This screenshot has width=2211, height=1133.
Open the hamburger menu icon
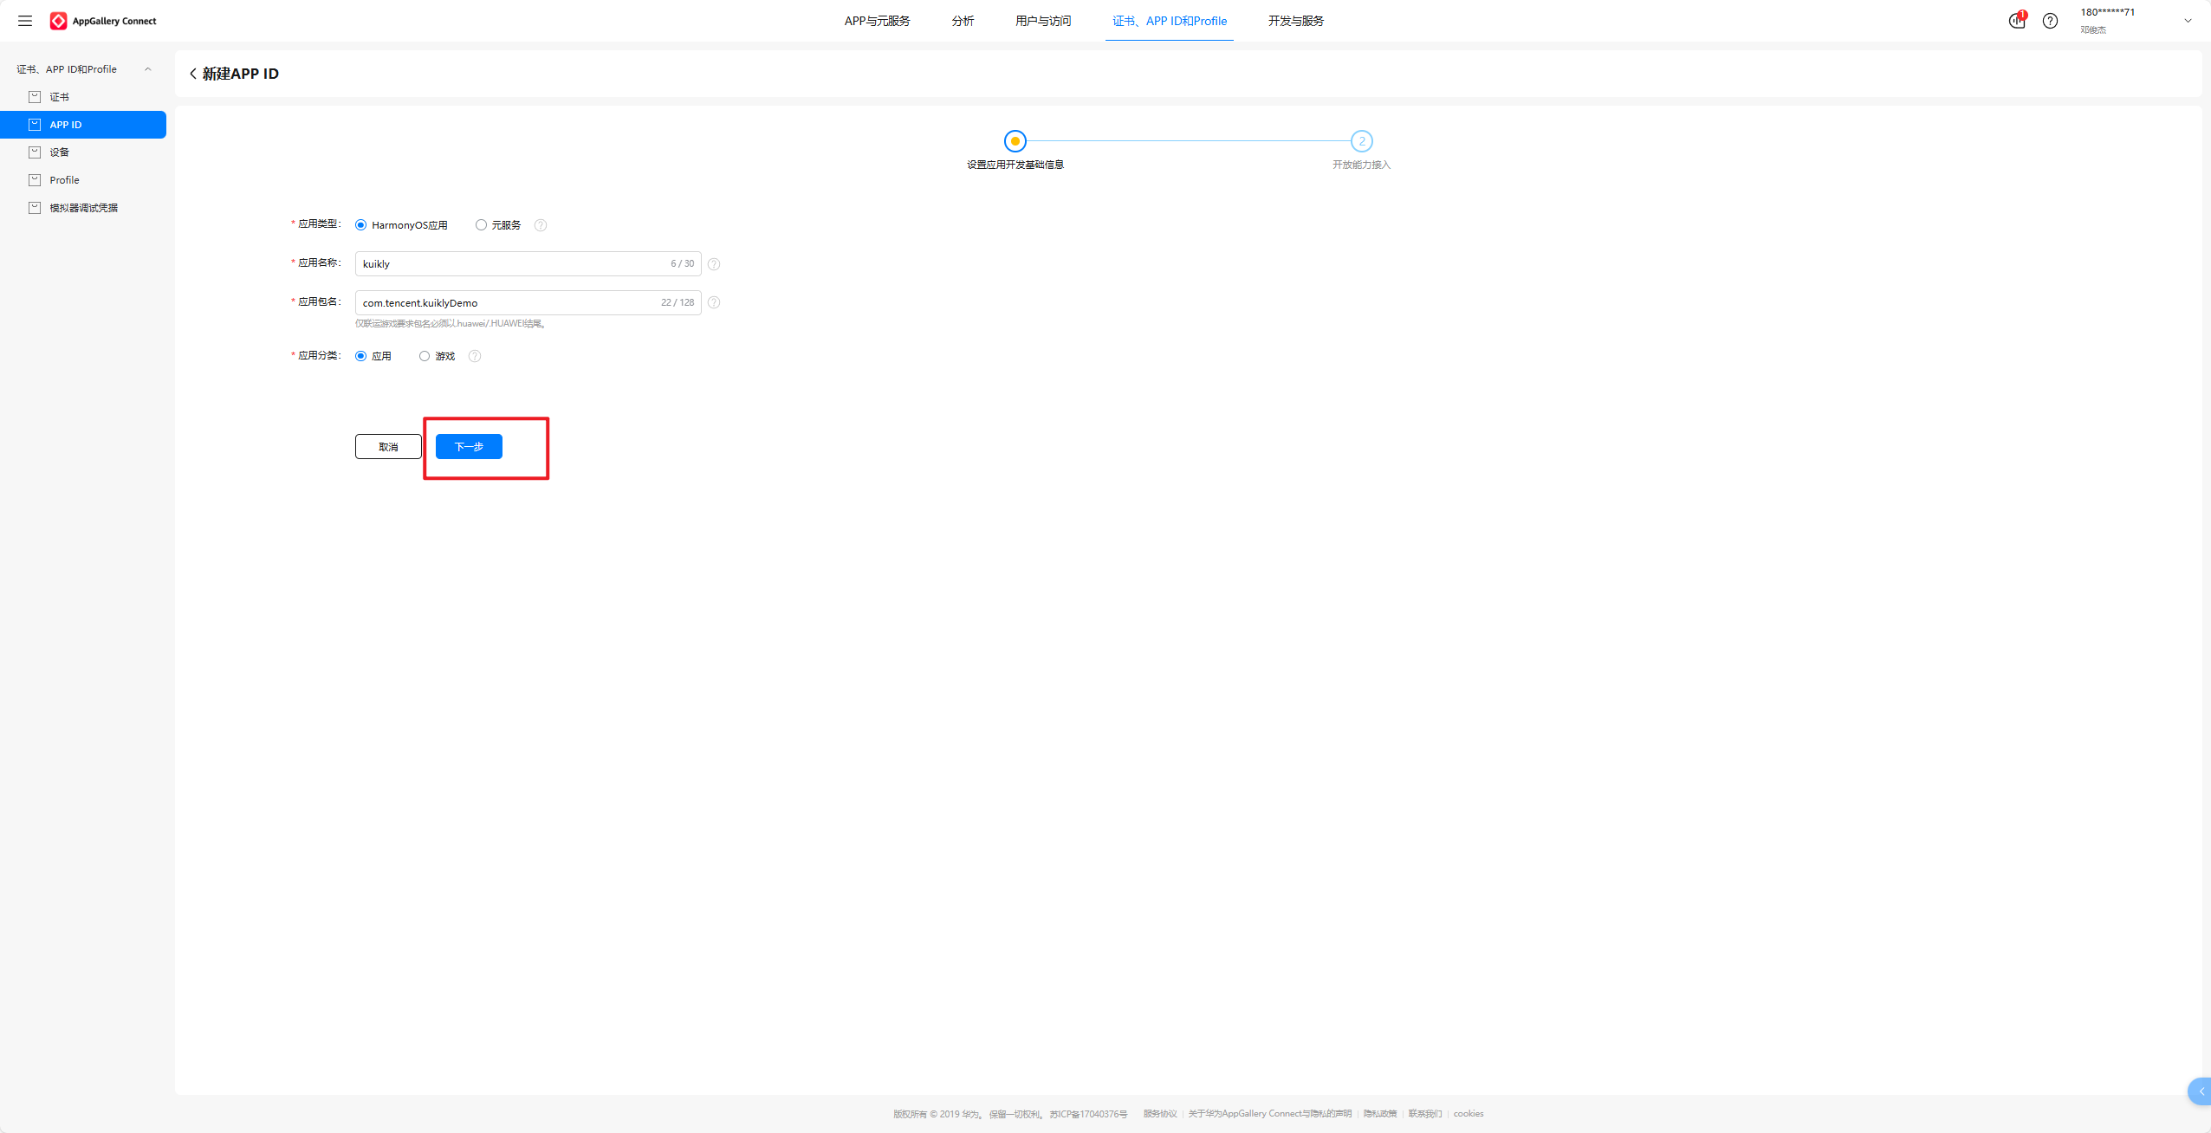tap(25, 21)
